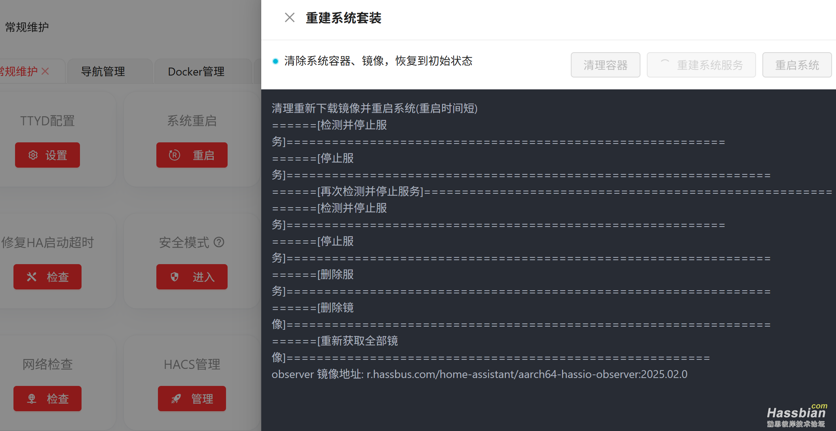Viewport: 836px width, 431px height.
Task: Click the 清理容器 button
Action: (605, 65)
